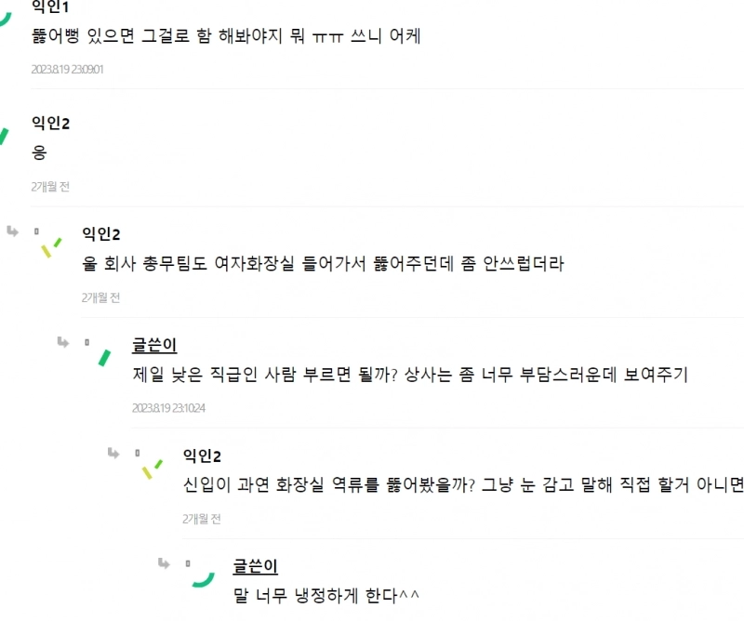The image size is (744, 621).
Task: Click the timestamp 2023.8.19 23:09:01
Action: 67,70
